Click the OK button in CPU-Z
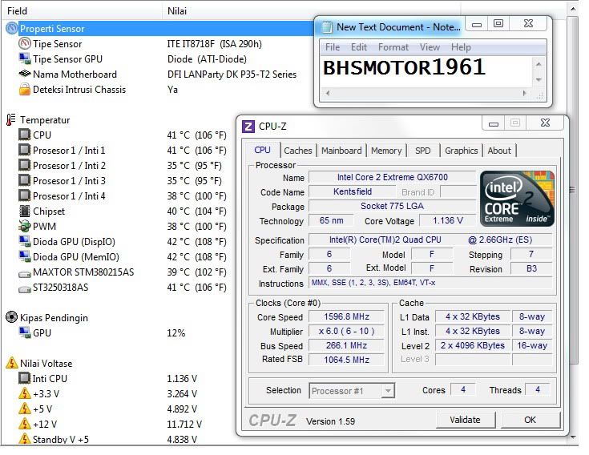This screenshot has height=455, width=589. (530, 420)
